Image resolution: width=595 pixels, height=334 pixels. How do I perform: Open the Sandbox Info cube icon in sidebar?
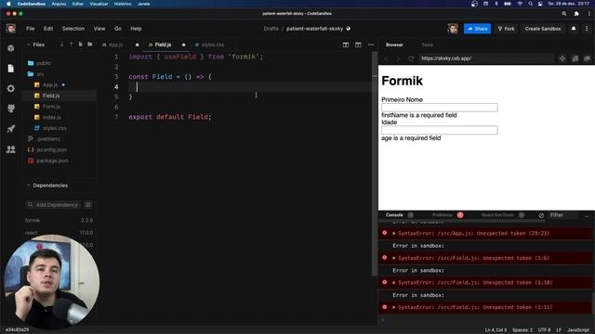click(10, 48)
